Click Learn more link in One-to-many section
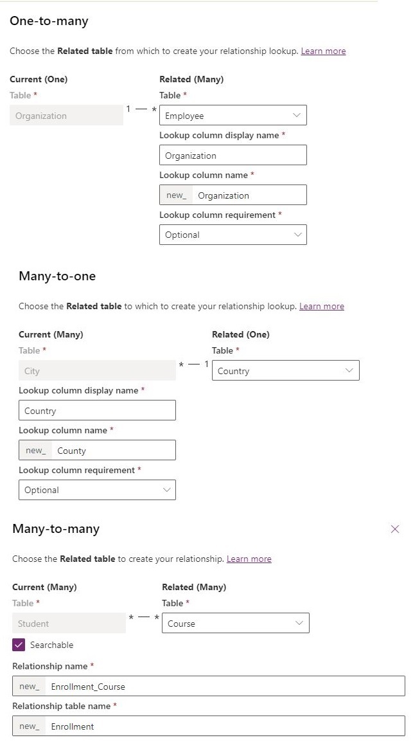The width and height of the screenshot is (413, 756). pos(323,51)
